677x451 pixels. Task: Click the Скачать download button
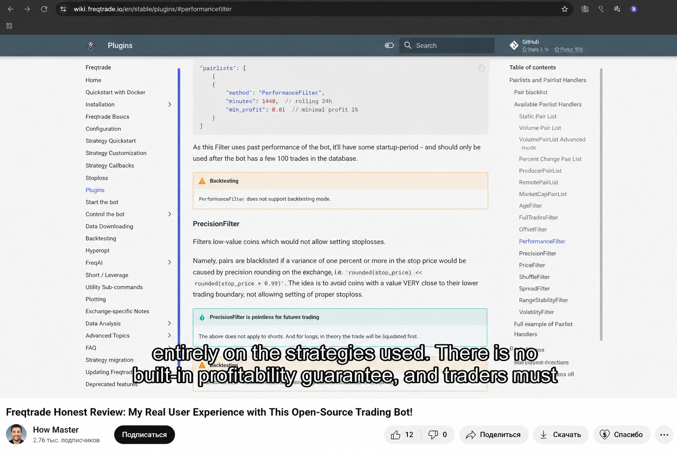point(561,435)
